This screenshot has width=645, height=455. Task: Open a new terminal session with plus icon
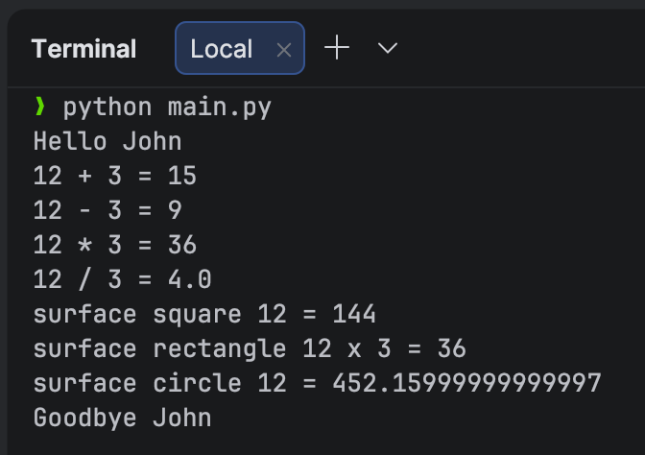[337, 48]
